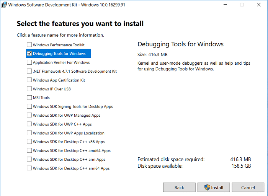The height and width of the screenshot is (196, 268).
Task: Enable Windows IP Over USB feature
Action: [x=29, y=89]
